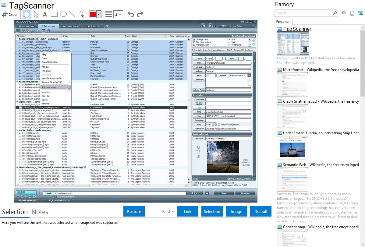Viewport: 365px width, 247px height.
Task: Click the browse folder icon beside Path
Action: pos(207,193)
